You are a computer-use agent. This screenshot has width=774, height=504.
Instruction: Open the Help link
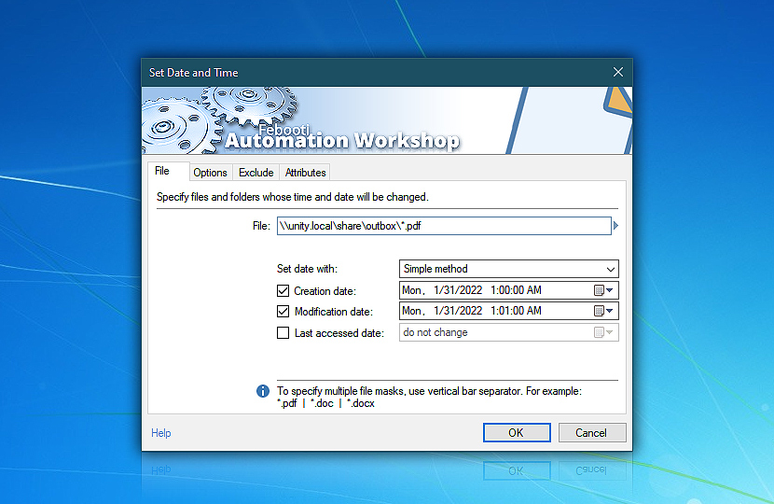click(161, 433)
